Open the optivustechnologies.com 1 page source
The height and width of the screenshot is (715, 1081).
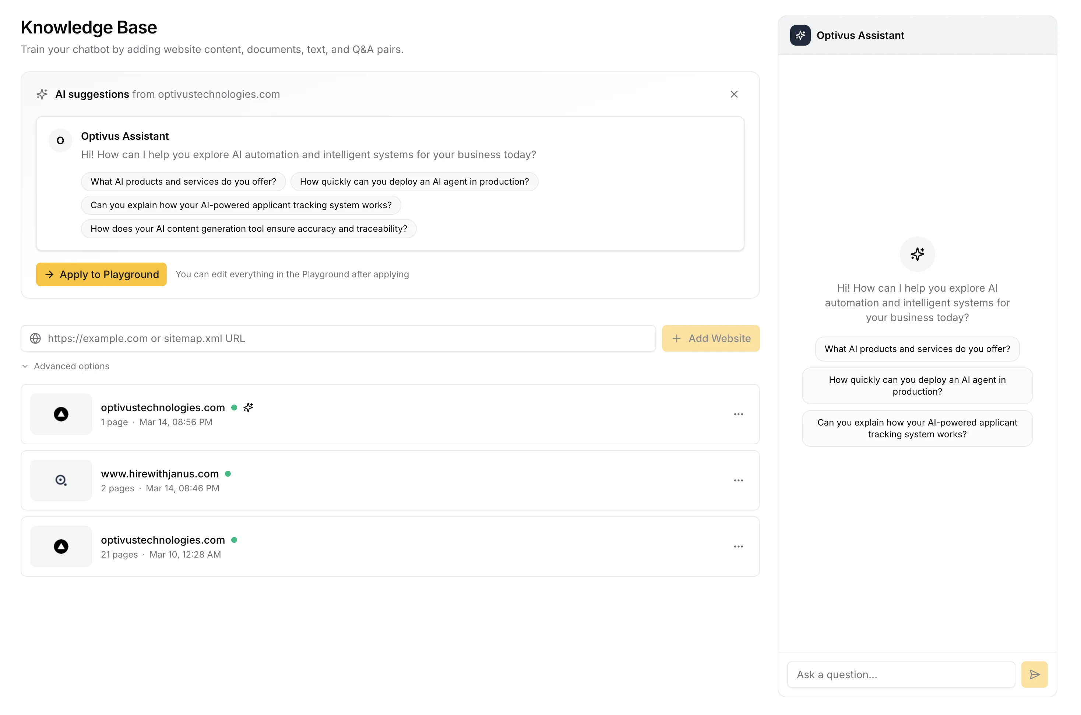pos(390,414)
